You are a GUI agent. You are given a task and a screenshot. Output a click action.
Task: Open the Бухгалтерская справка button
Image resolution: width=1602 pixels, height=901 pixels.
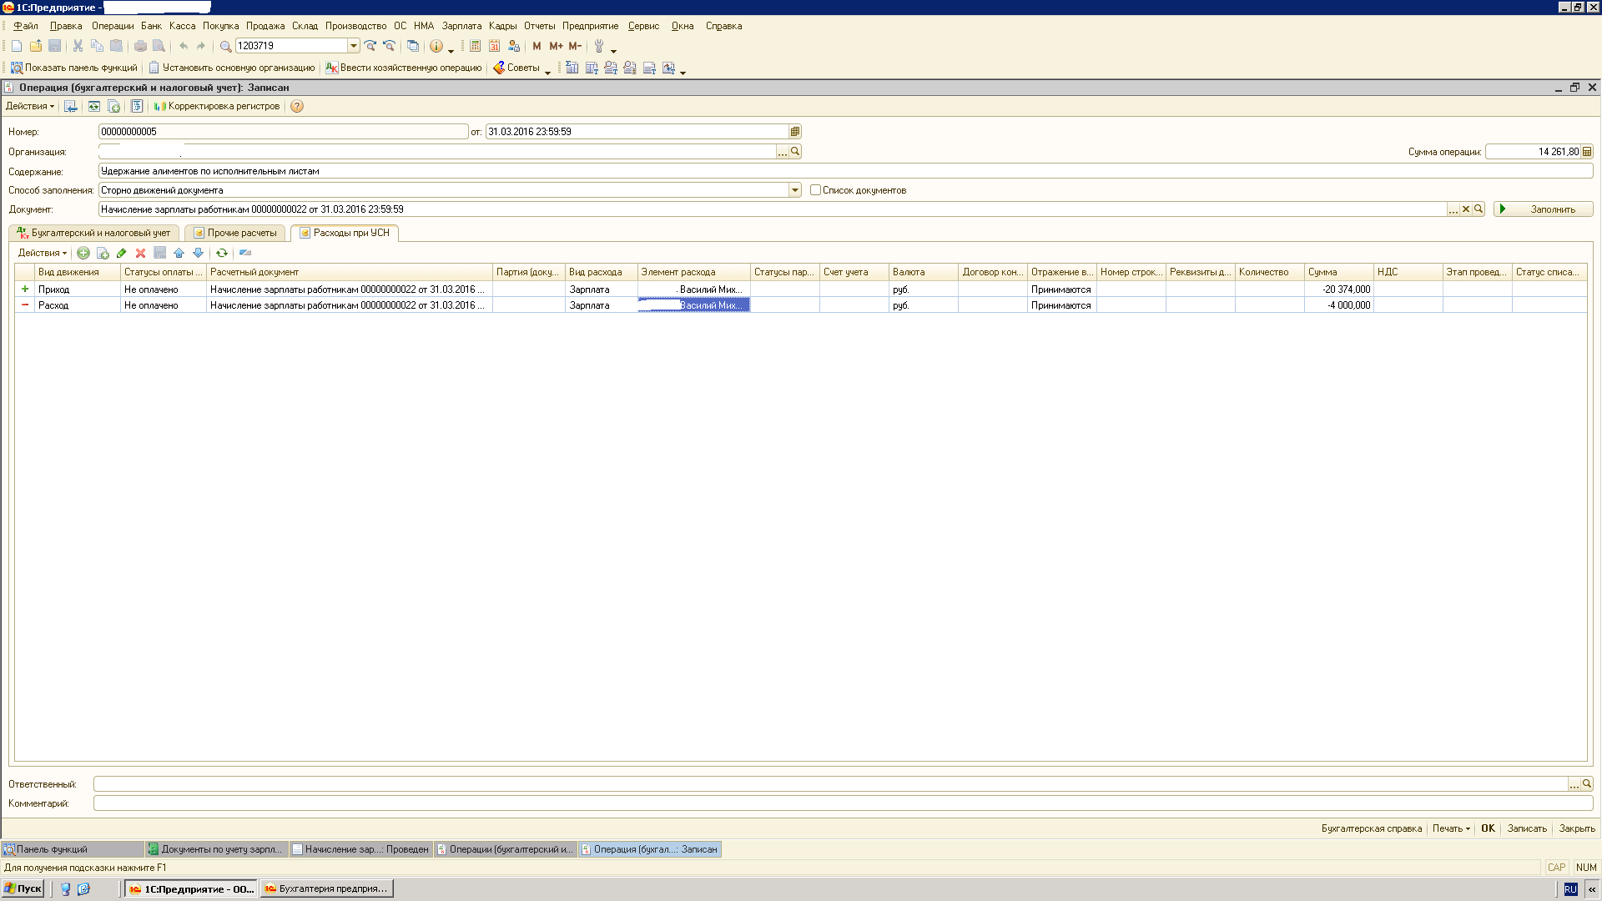pos(1372,828)
